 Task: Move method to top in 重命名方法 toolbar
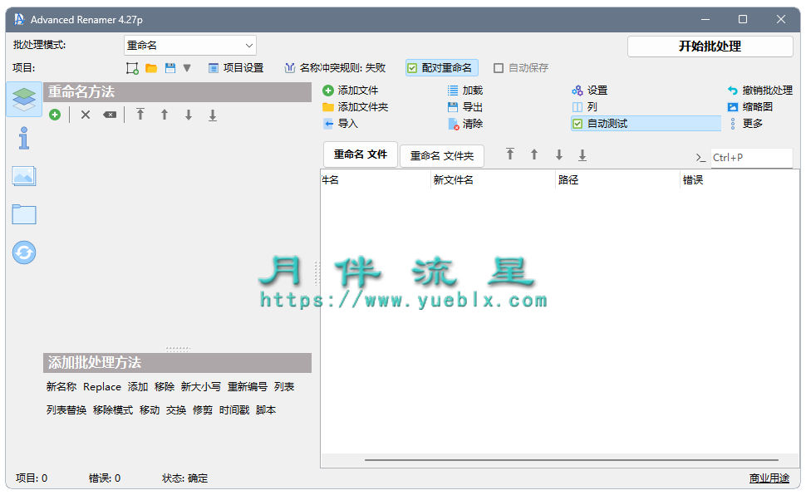pos(140,114)
